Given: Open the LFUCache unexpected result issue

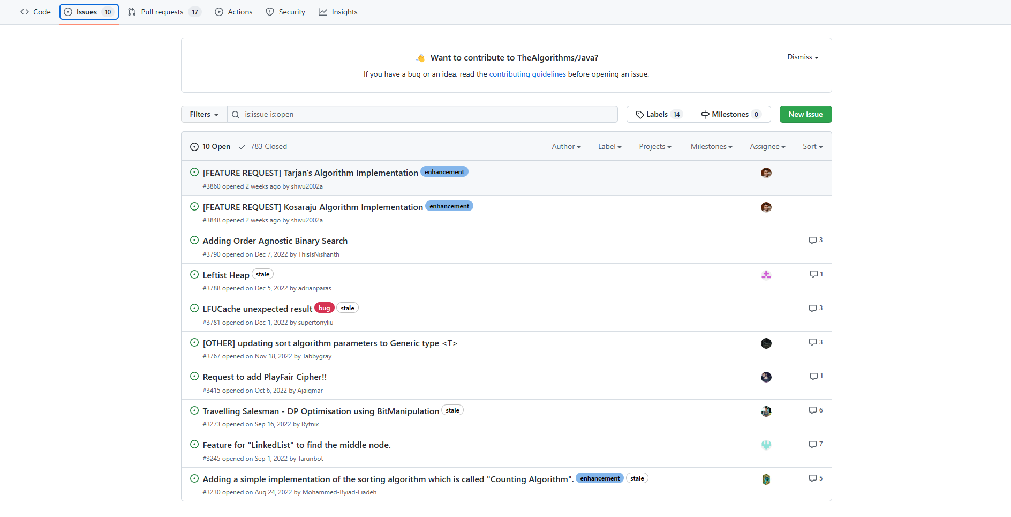Looking at the screenshot, I should 258,309.
